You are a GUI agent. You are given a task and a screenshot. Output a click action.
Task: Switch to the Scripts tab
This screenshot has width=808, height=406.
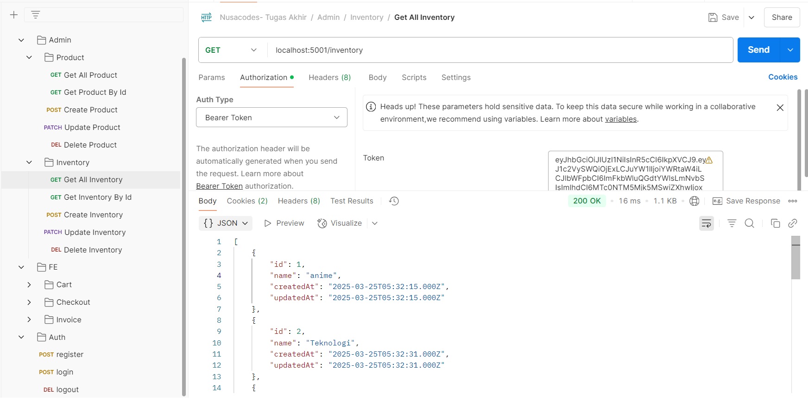click(x=414, y=78)
